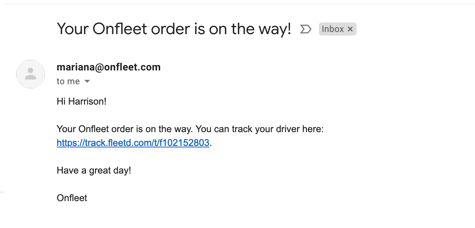Click the 'Onfleet' signature at bottom
The width and height of the screenshot is (475, 228).
[72, 198]
